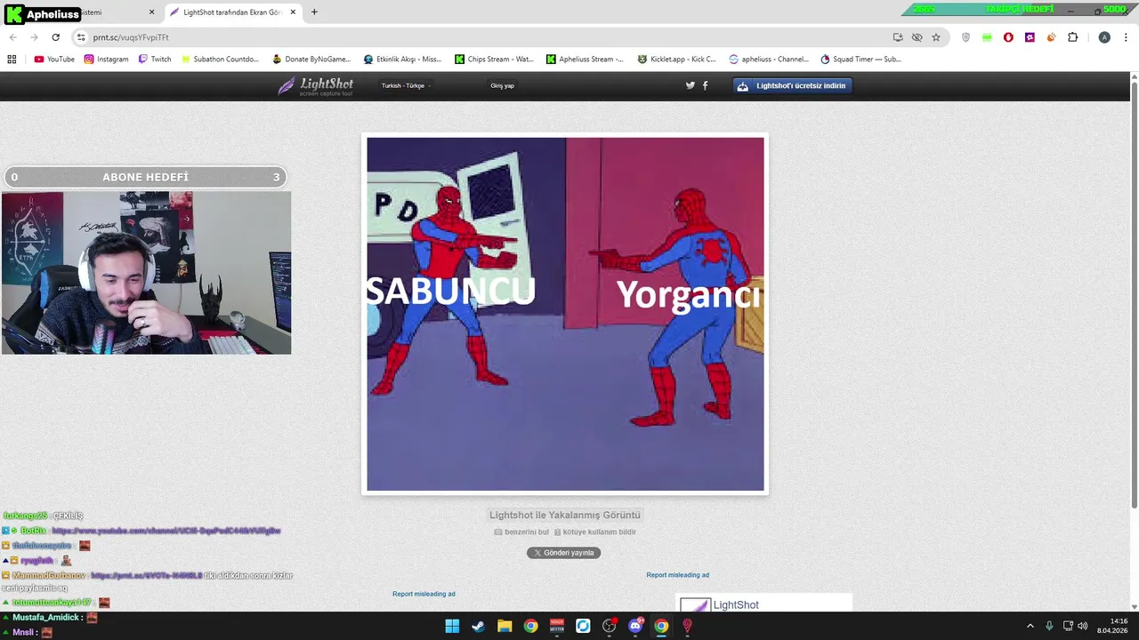Click the shield extension icon in toolbar
This screenshot has width=1139, height=640.
966,37
